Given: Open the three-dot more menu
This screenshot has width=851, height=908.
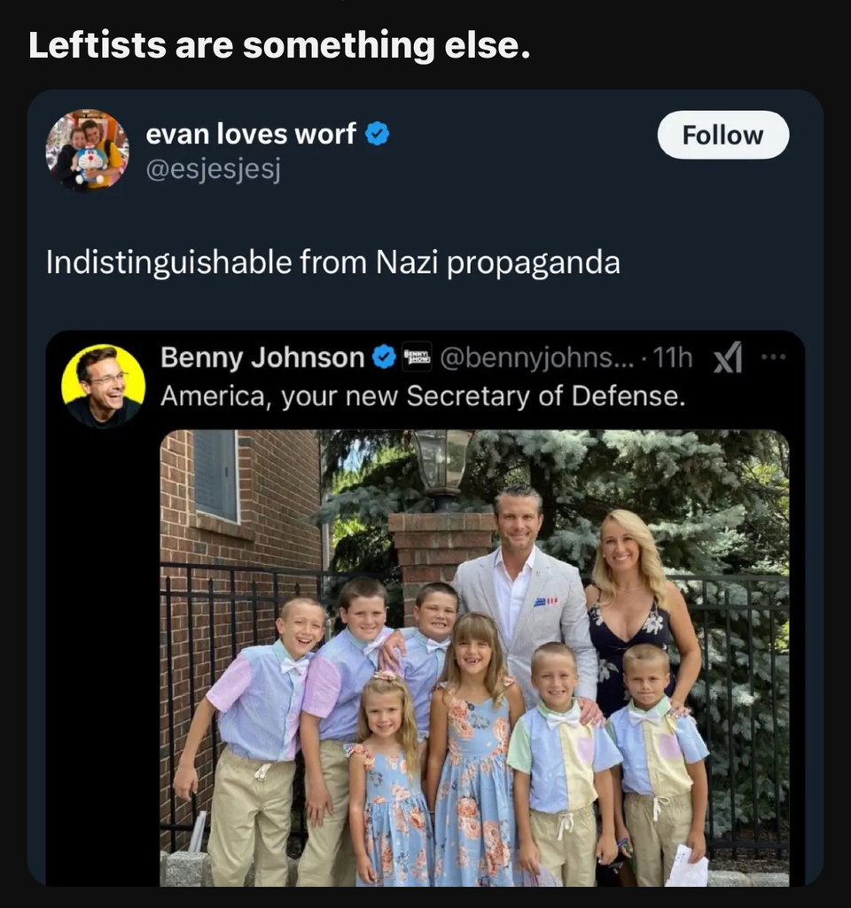Looking at the screenshot, I should coord(773,358).
